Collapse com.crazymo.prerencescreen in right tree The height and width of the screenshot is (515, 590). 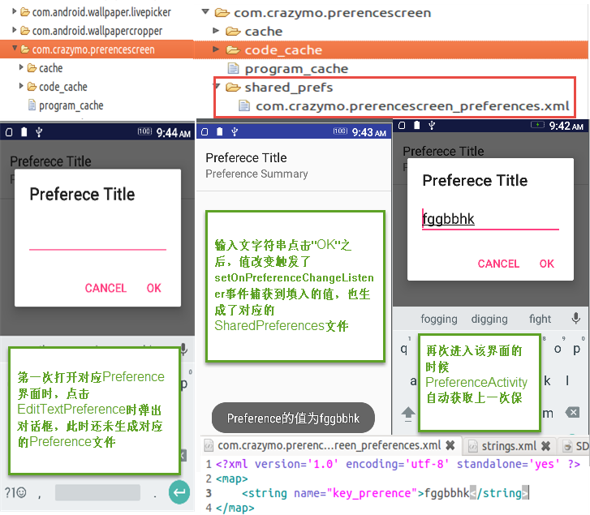205,11
